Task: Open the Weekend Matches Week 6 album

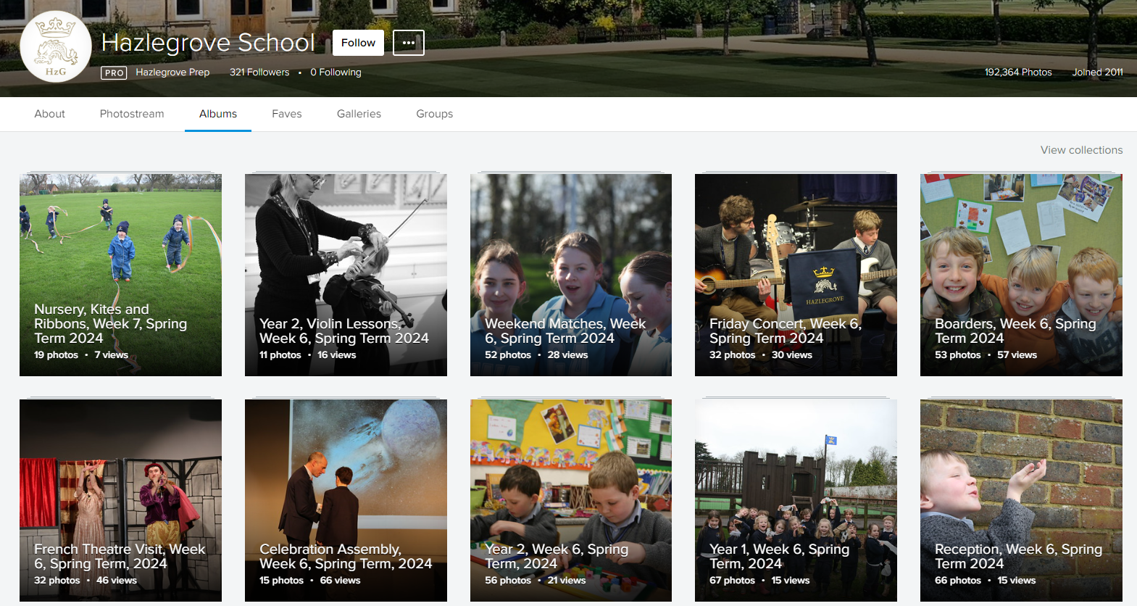Action: point(571,275)
